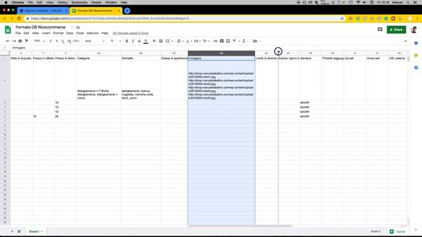Open the Data menu

tap(70, 33)
